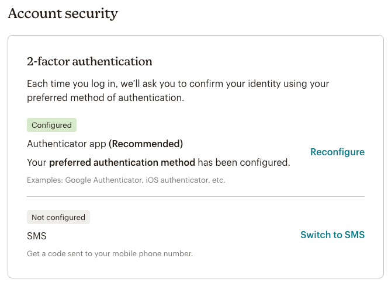Click the 'confirm your identity' phrase
This screenshot has height=286, width=388.
pos(224,84)
